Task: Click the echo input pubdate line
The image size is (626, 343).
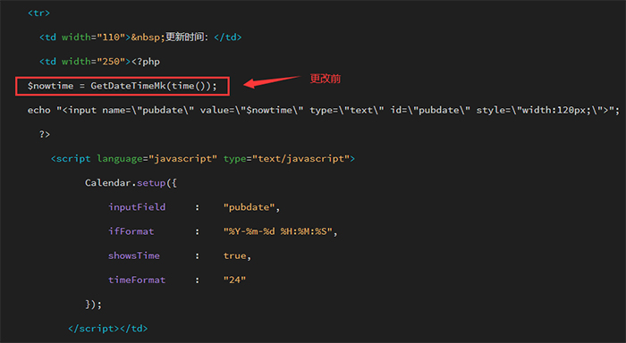Action: coord(324,110)
